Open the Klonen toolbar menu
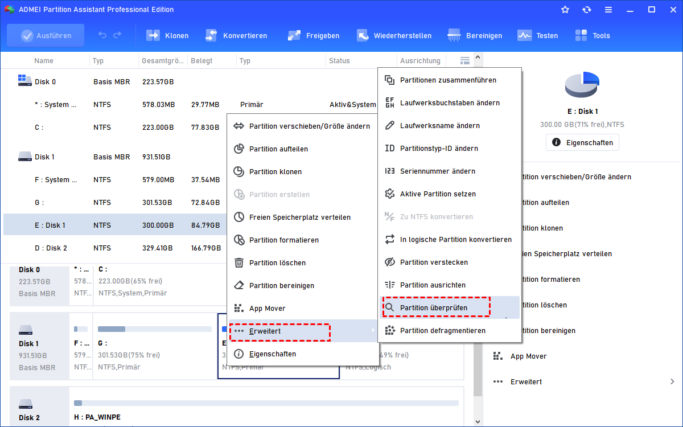Screen dimensions: 683x427 [x=167, y=35]
